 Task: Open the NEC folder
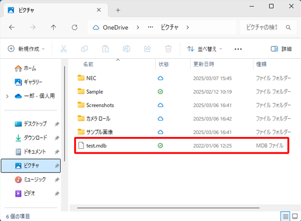coord(91,78)
